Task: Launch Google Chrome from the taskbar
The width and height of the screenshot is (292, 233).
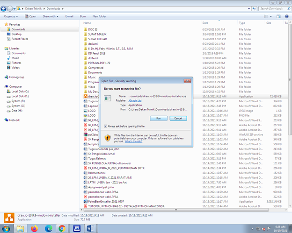Action: point(62,228)
